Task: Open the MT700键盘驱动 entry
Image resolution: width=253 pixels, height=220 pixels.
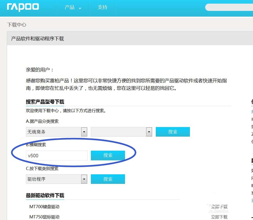Action: (x=44, y=207)
